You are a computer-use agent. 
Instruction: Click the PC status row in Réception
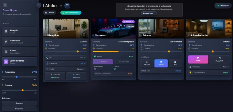click(x=66, y=58)
